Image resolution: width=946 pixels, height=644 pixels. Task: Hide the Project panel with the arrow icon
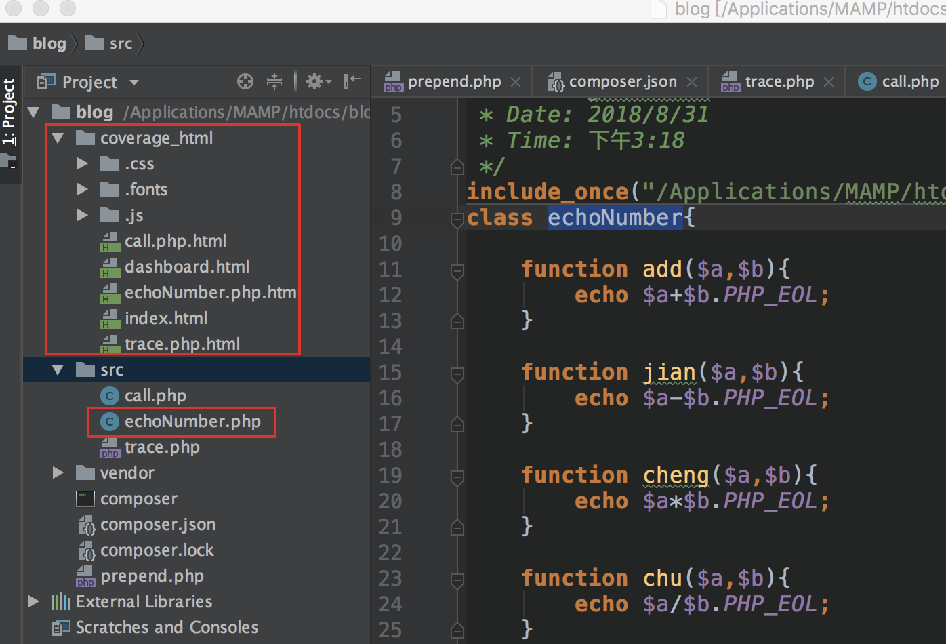click(x=352, y=82)
